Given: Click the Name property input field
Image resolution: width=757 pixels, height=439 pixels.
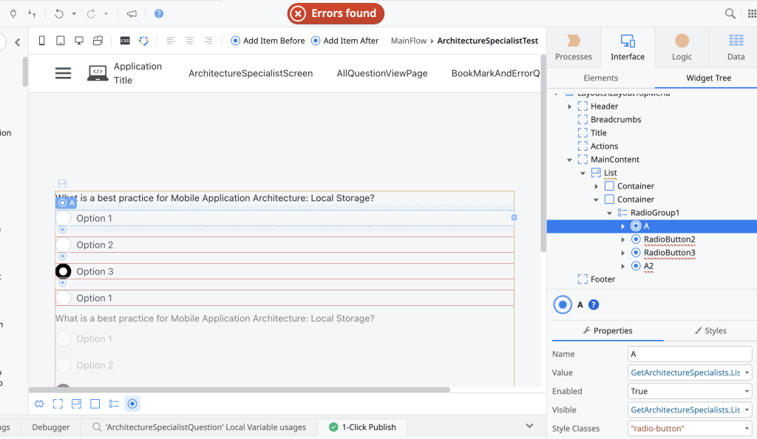Looking at the screenshot, I should click(x=689, y=354).
